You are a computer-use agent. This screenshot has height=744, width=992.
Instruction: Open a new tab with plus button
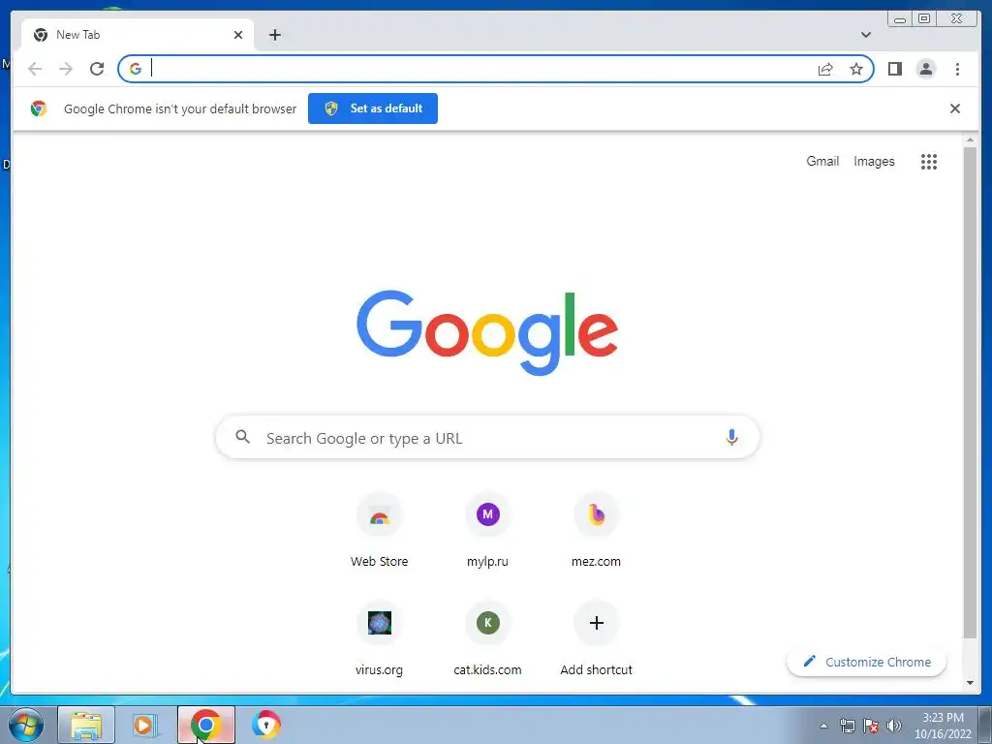click(274, 35)
